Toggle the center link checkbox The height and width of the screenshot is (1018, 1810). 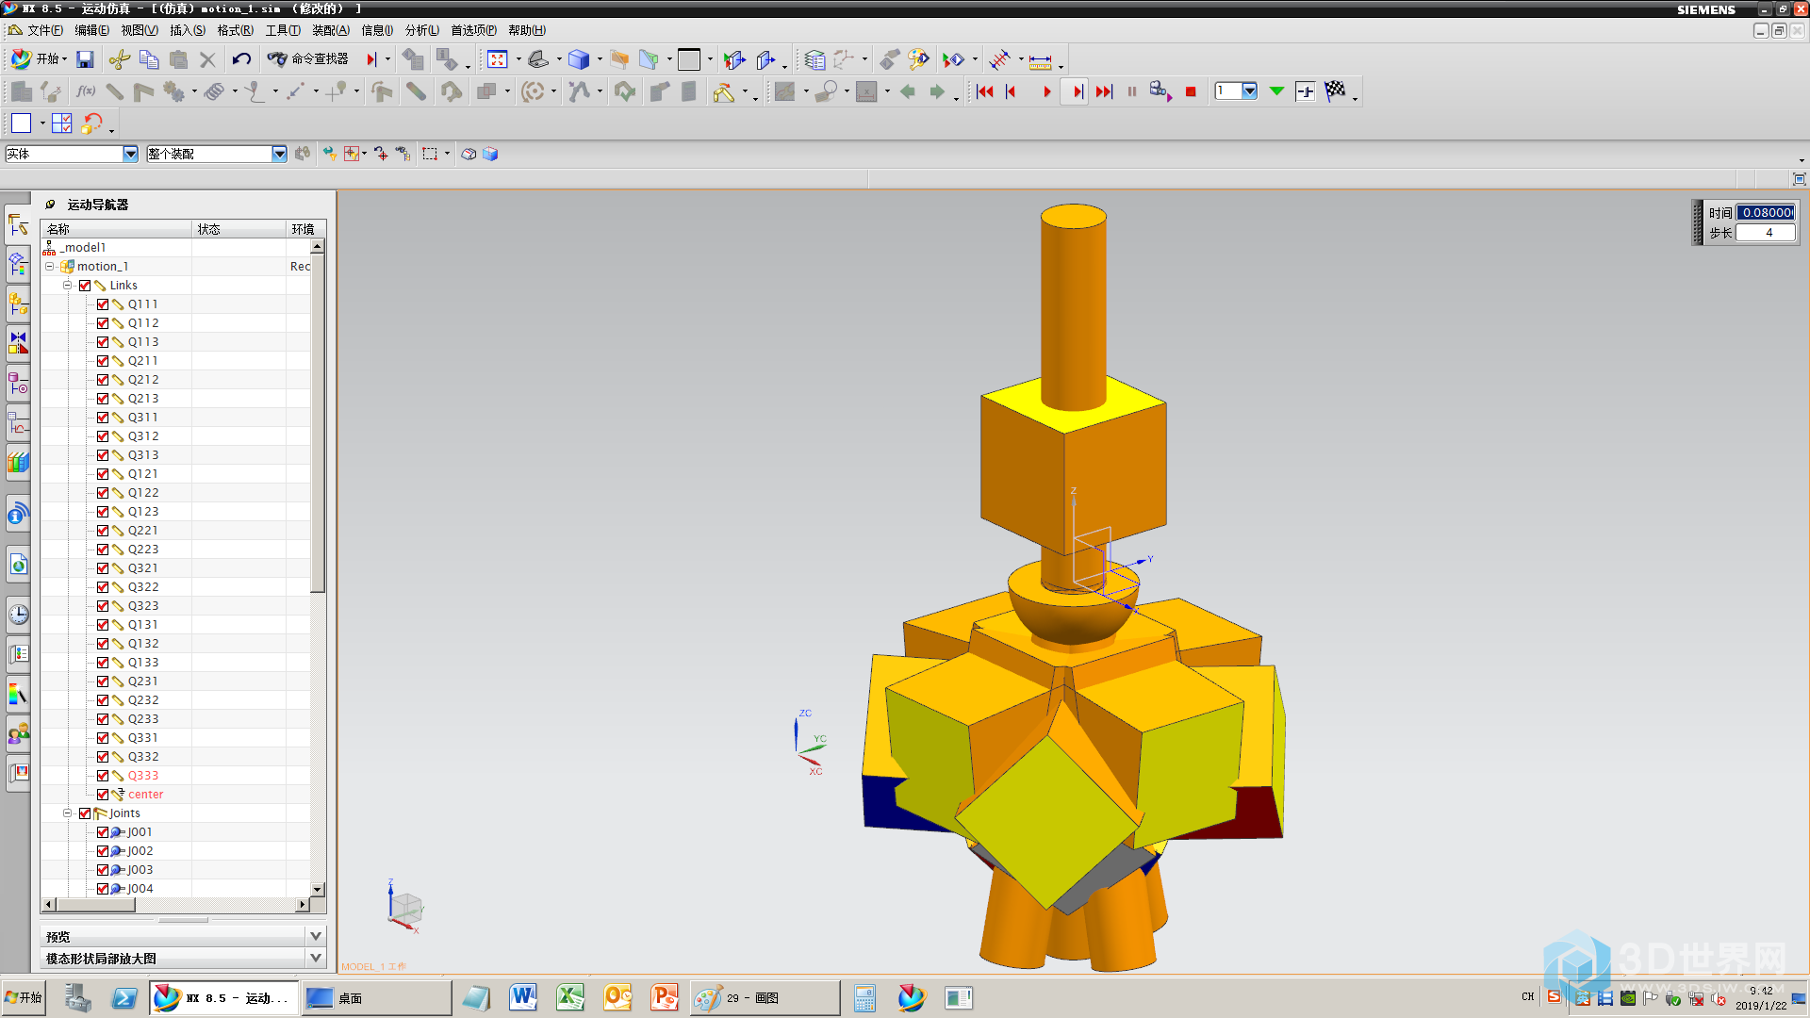coord(103,795)
